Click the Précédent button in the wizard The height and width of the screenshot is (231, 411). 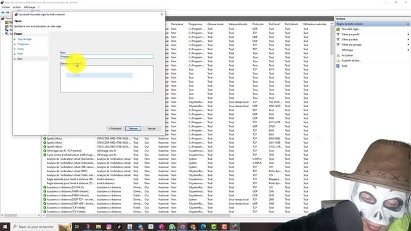pos(115,128)
